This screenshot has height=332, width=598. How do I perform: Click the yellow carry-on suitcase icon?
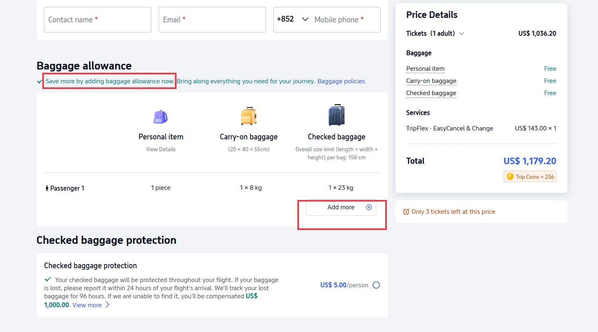(249, 116)
